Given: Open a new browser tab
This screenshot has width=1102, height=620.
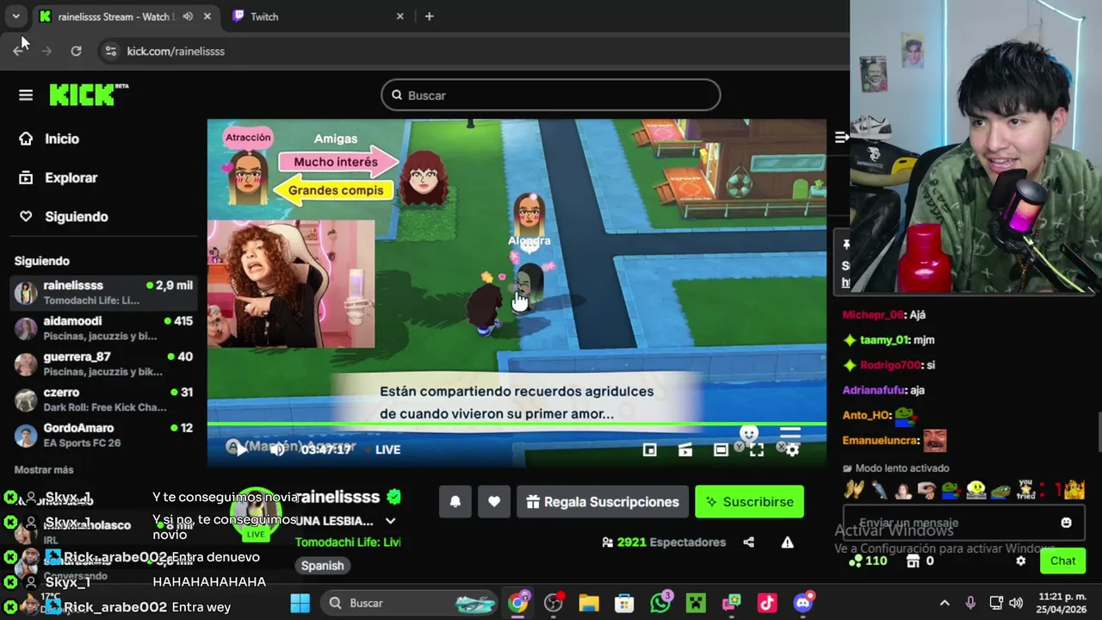Looking at the screenshot, I should pos(429,16).
